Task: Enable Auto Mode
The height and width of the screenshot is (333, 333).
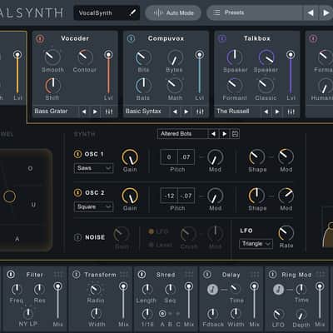Action: click(173, 12)
